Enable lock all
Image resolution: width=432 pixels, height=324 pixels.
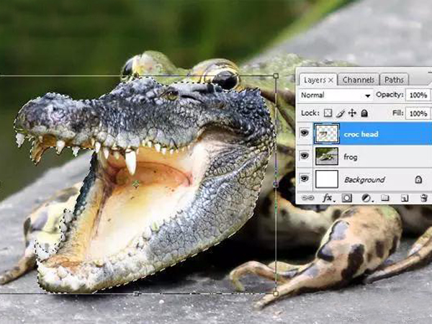click(x=364, y=113)
